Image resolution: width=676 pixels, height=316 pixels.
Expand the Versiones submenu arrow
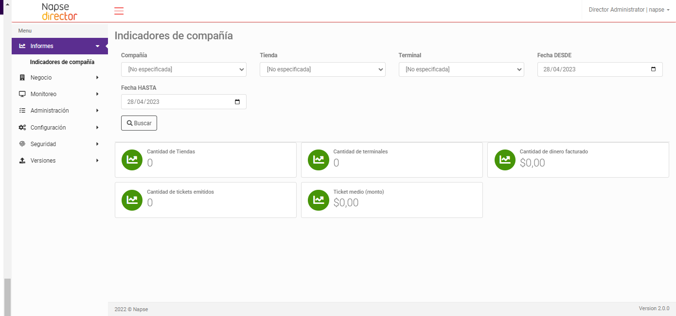point(97,161)
